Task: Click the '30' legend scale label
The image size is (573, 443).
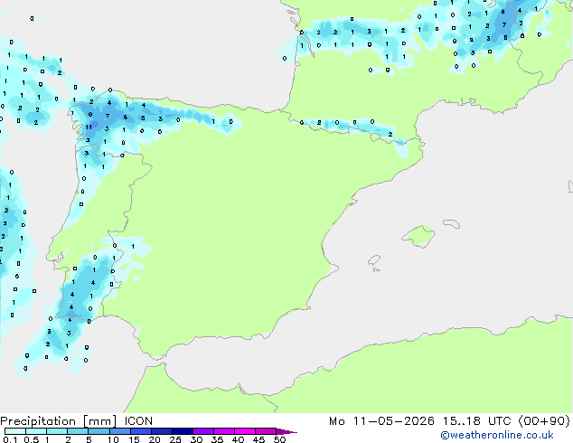Action: (x=196, y=439)
